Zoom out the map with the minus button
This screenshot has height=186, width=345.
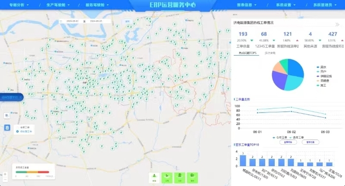pos(5,179)
